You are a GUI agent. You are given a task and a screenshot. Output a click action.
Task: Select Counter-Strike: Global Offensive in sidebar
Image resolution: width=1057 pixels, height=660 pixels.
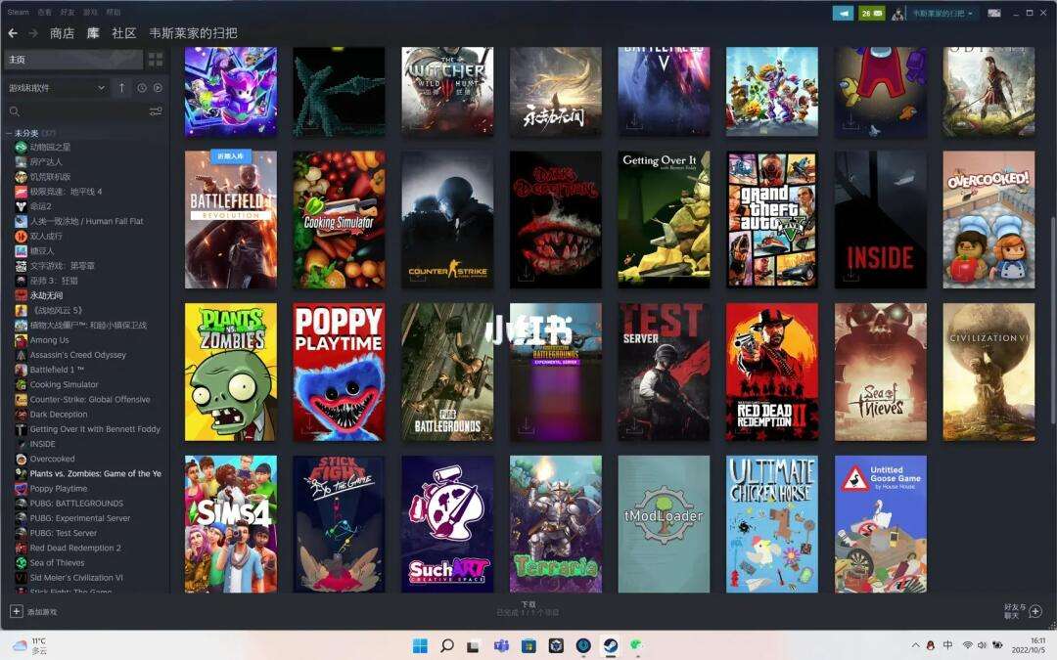pos(90,399)
